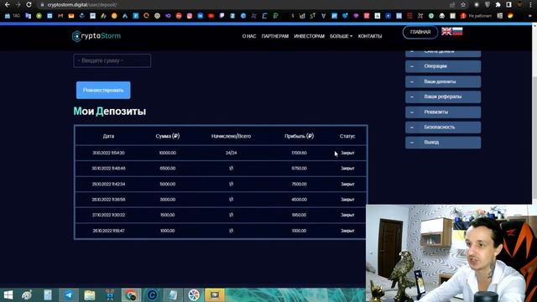Expand the 'БОЛЬШЕ' dropdown menu
The height and width of the screenshot is (302, 537).
341,36
